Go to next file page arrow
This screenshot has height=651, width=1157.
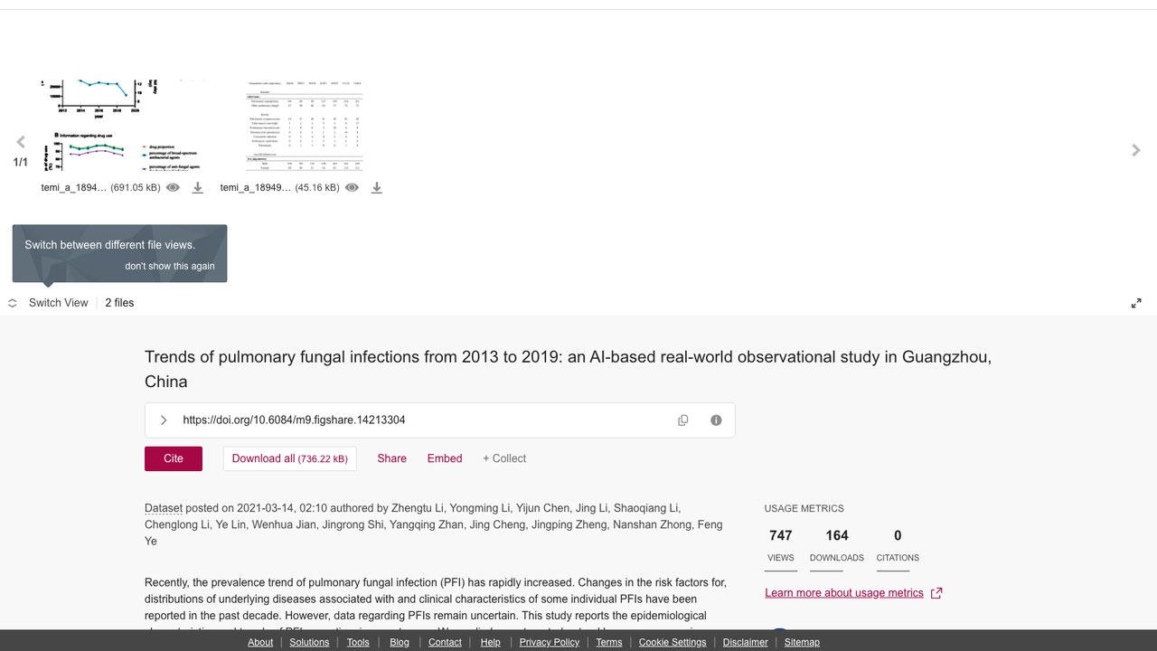[1136, 150]
